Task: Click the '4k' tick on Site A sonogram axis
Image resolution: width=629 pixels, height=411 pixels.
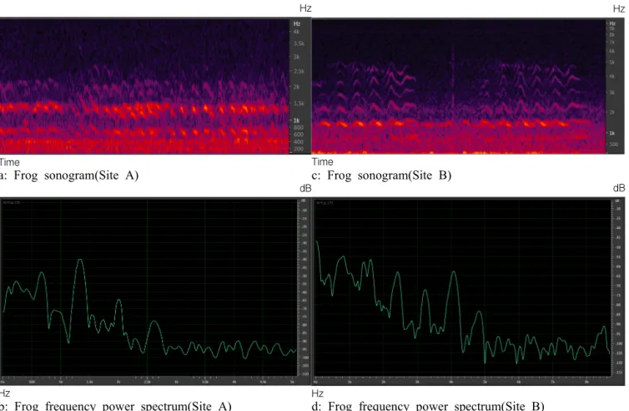Action: [296, 32]
